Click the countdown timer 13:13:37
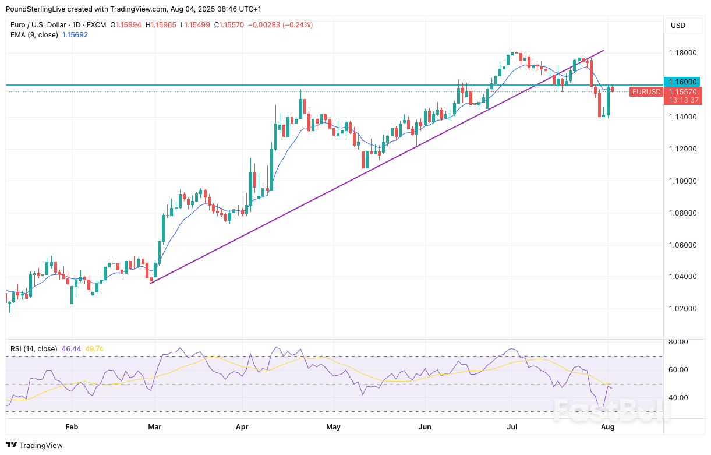 pos(684,99)
